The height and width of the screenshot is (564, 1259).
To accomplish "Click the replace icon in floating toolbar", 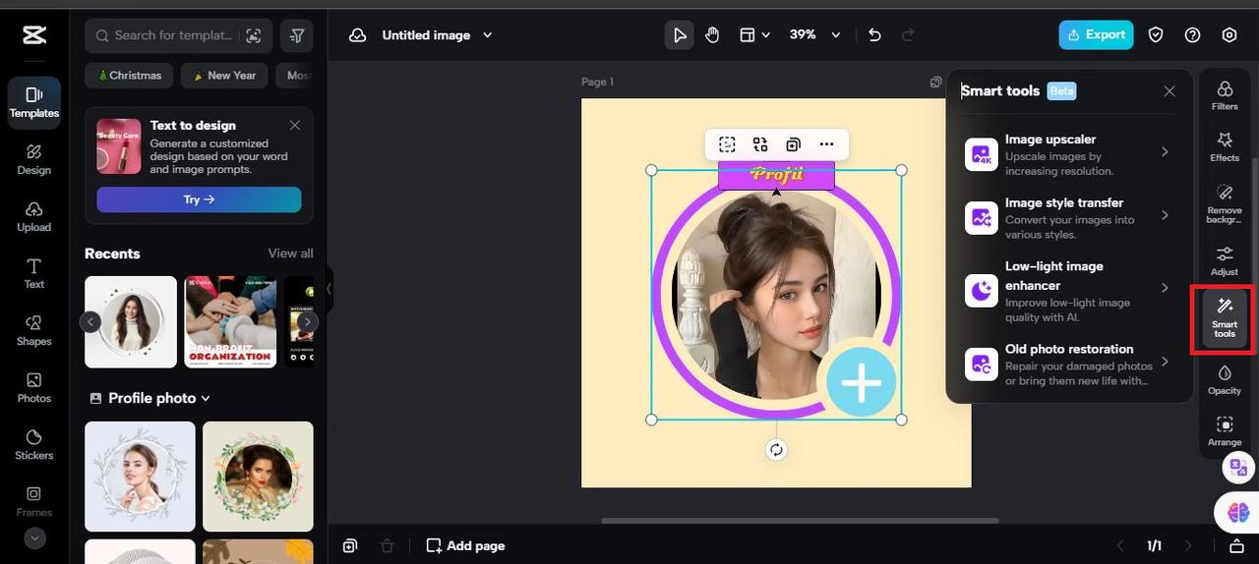I will (x=760, y=144).
